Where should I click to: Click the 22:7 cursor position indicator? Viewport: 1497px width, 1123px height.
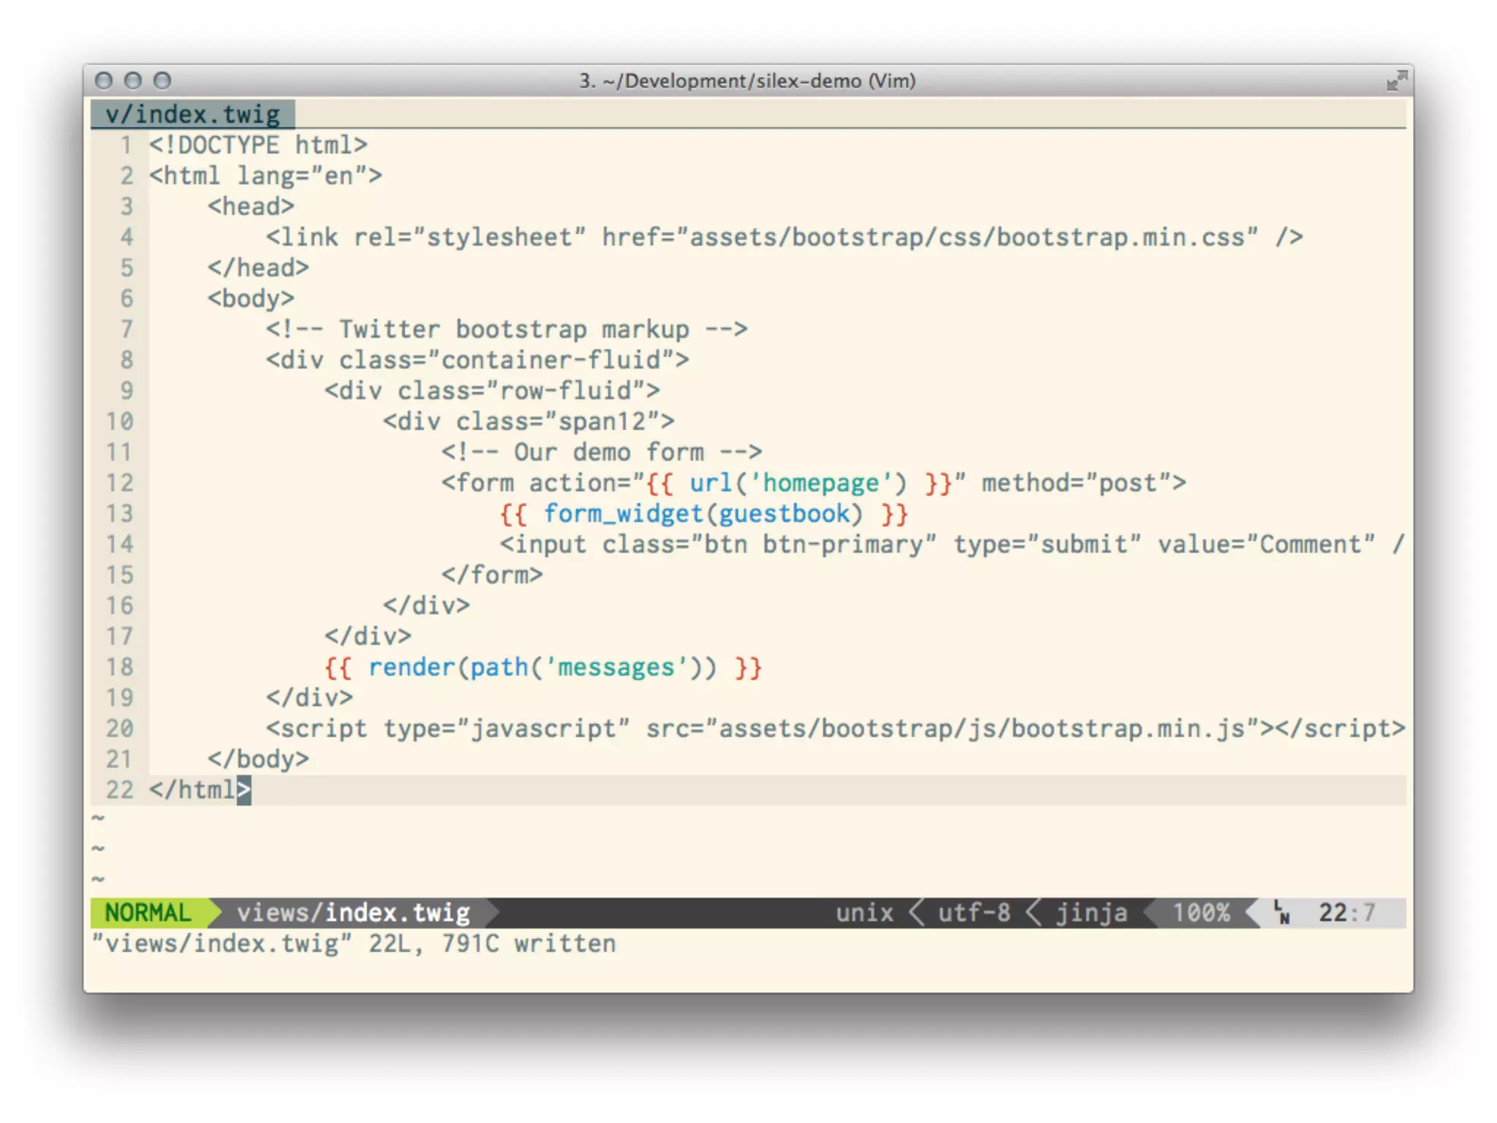1346,912
